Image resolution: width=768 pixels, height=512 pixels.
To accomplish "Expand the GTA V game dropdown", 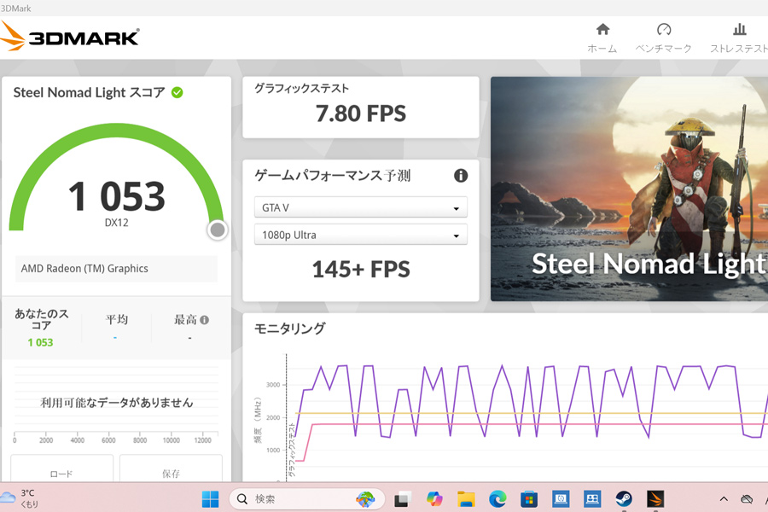I will pyautogui.click(x=360, y=207).
